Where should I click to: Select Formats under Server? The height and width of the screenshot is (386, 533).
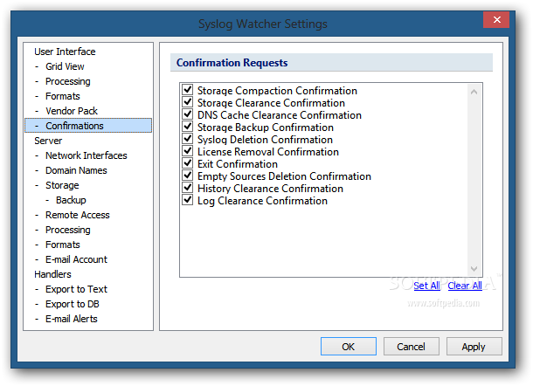coord(63,245)
